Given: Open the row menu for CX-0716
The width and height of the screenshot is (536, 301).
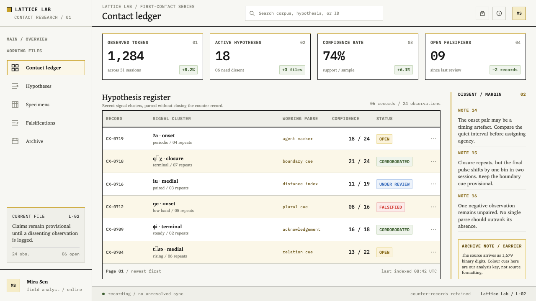Looking at the screenshot, I should coord(433,184).
